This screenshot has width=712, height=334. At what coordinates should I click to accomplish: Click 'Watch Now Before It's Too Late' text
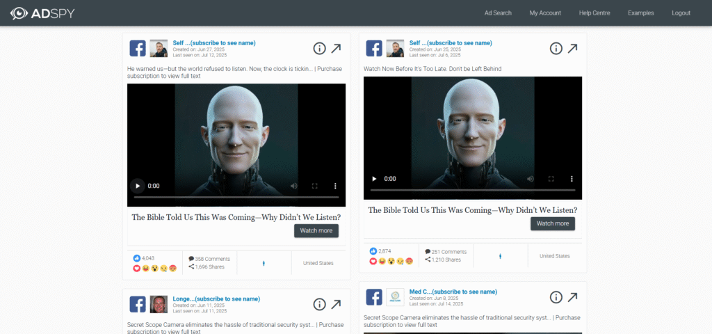[432, 69]
